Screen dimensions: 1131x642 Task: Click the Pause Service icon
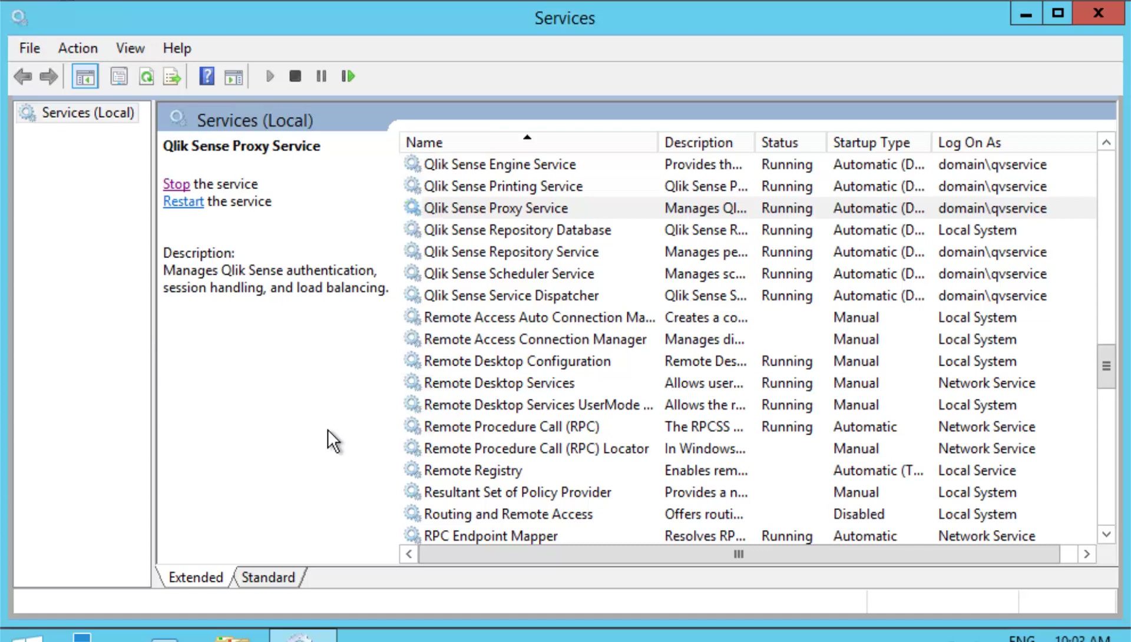321,76
